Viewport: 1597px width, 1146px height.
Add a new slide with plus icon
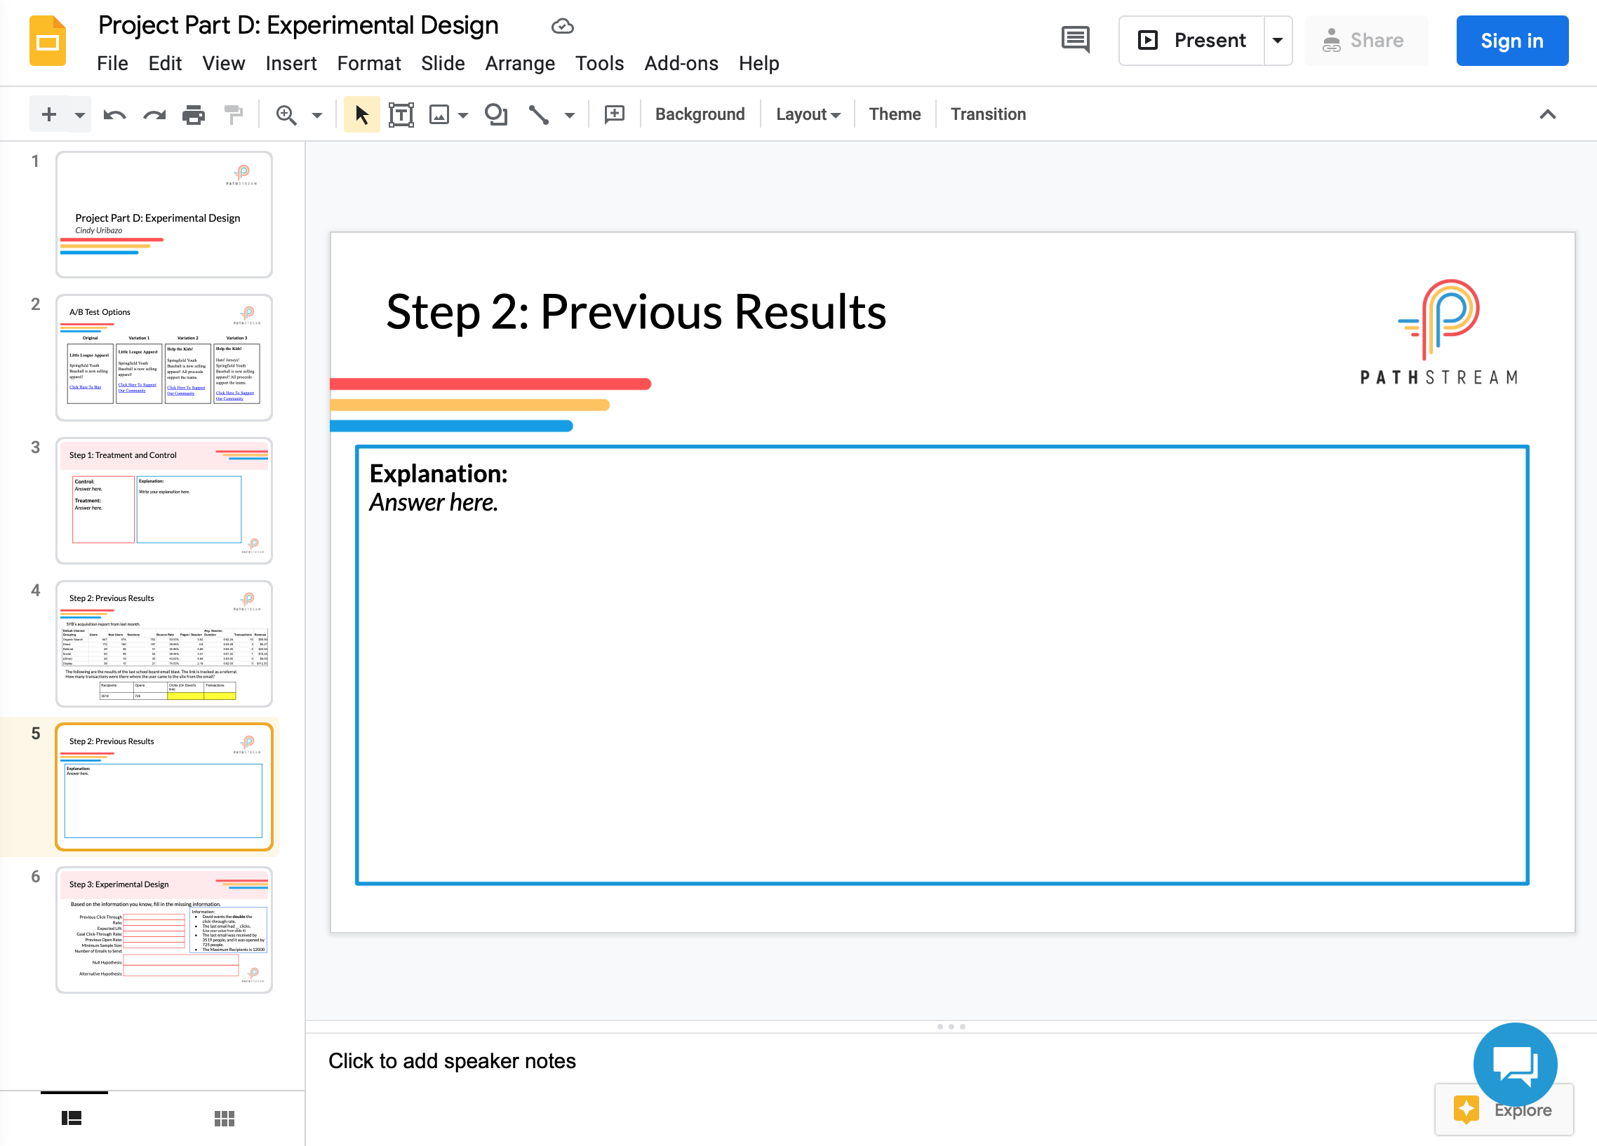click(x=48, y=114)
